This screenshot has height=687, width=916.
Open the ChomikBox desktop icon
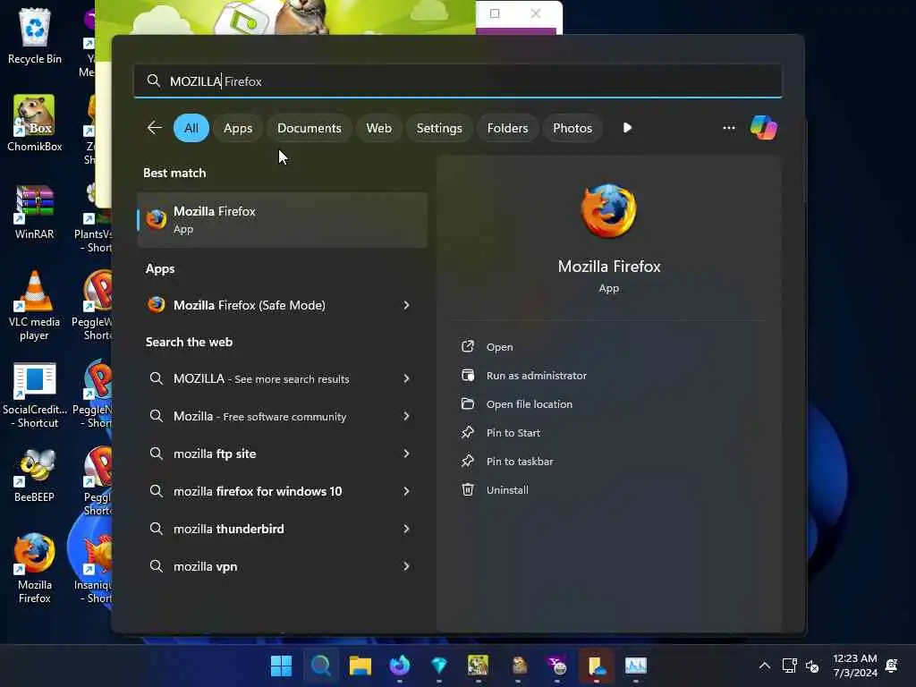click(x=35, y=123)
